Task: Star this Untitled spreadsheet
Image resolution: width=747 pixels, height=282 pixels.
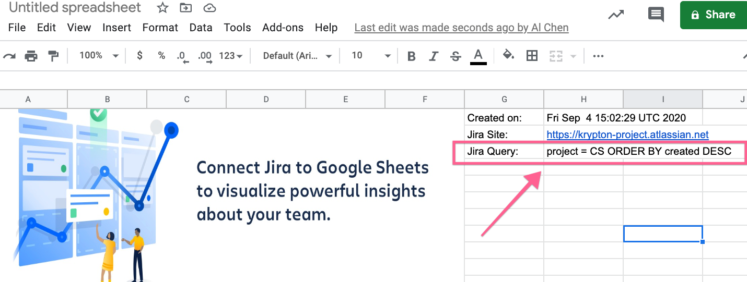Action: click(162, 8)
